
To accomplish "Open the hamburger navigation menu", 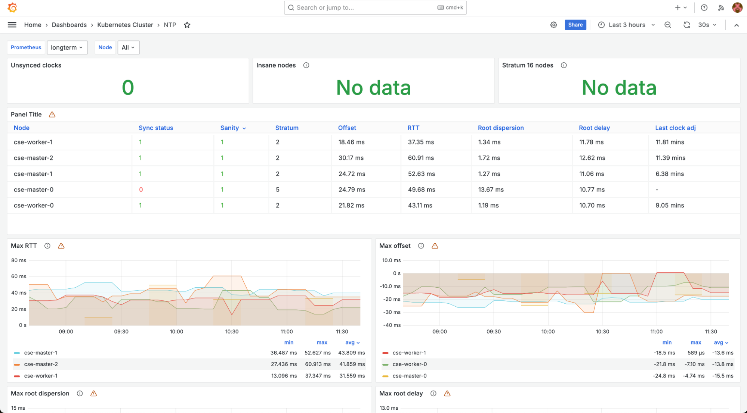I will 12,25.
